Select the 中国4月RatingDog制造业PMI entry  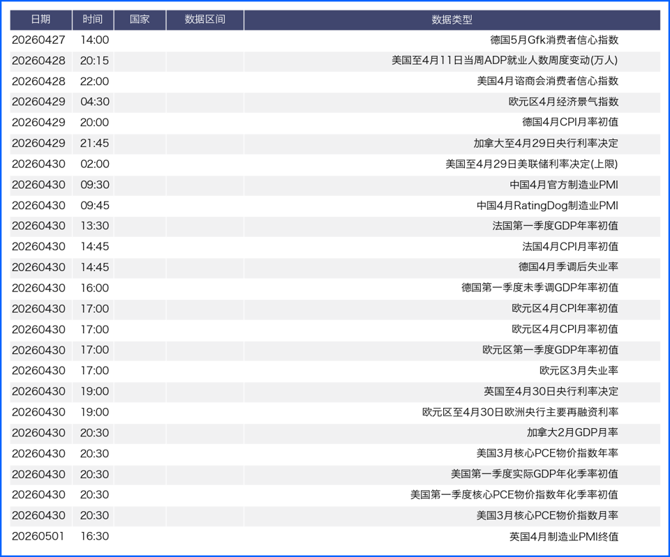[547, 206]
